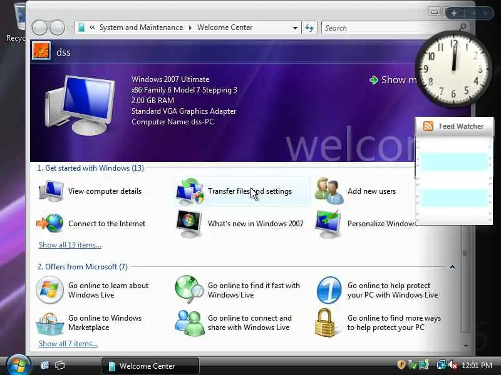The image size is (501, 375).
Task: Select first highlighted feed row in Feed Watcher
Action: (x=453, y=161)
